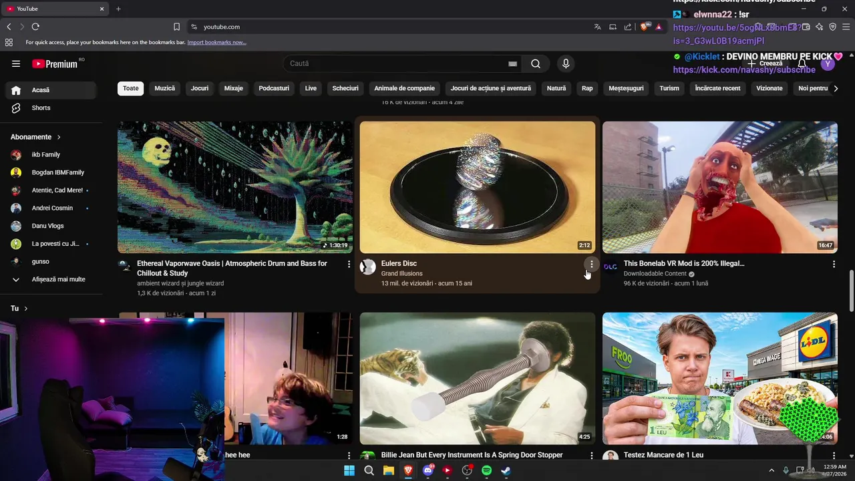
Task: Open Steam from the taskbar
Action: click(506, 470)
